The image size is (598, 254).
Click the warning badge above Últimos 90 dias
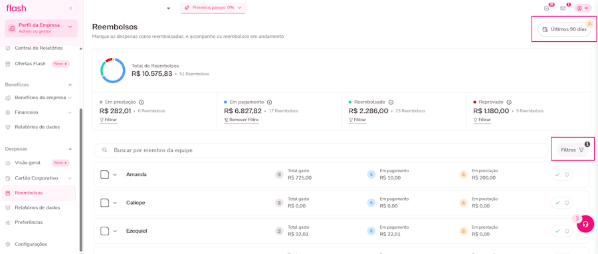coord(589,24)
